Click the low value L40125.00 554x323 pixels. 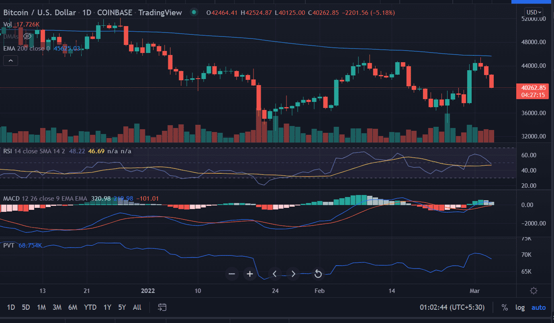290,13
